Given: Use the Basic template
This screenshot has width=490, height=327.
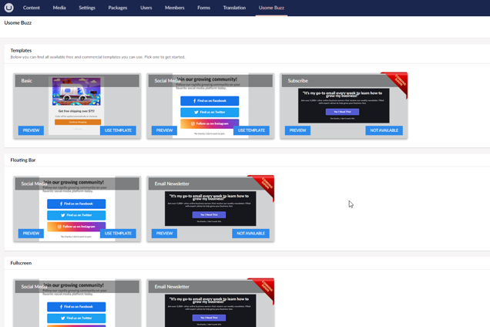Looking at the screenshot, I should point(118,130).
